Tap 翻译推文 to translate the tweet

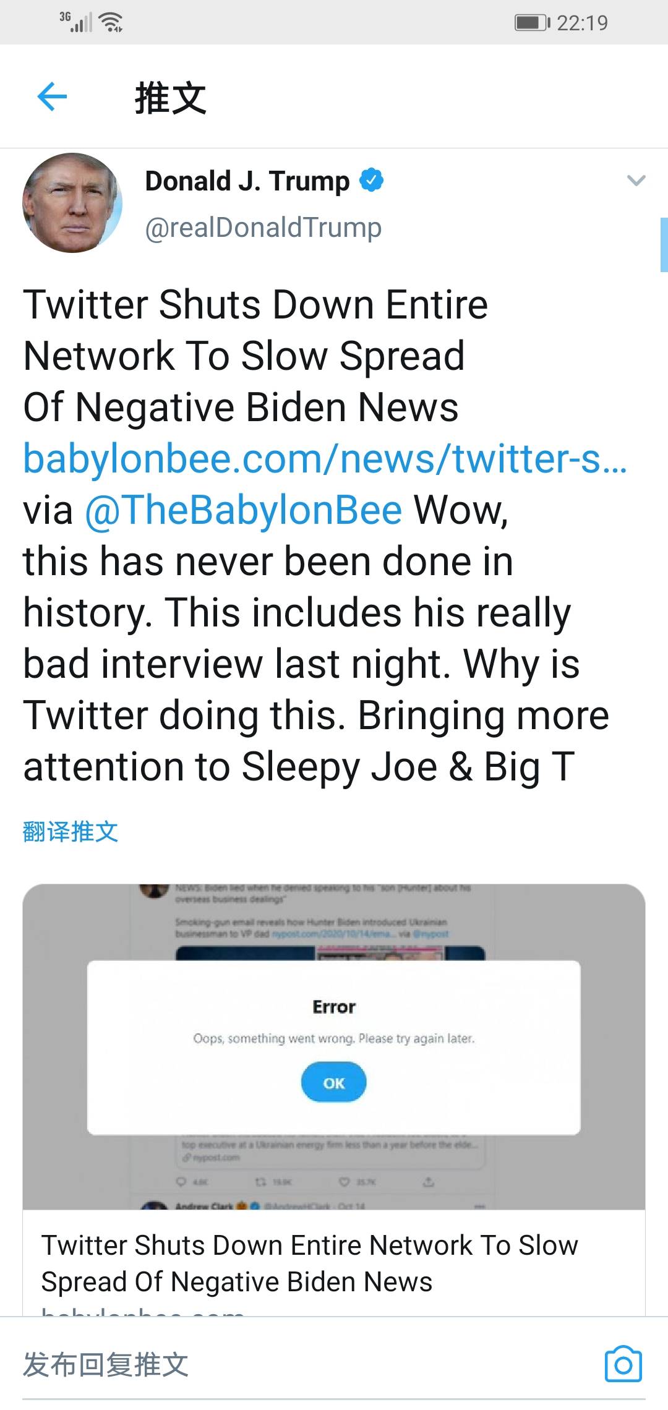[x=70, y=832]
